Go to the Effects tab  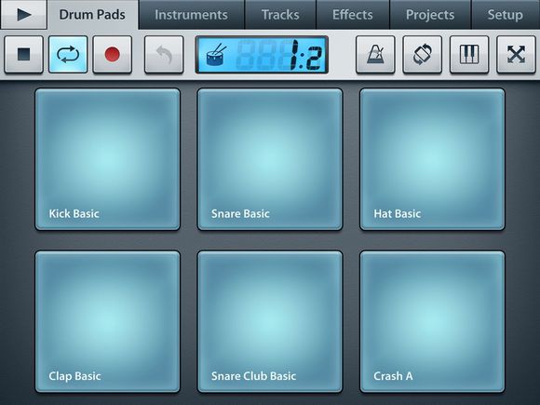coord(353,15)
